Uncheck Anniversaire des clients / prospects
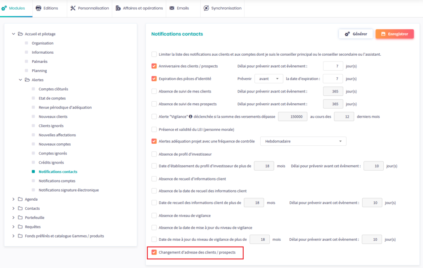This screenshot has height=268, width=423. (x=154, y=66)
